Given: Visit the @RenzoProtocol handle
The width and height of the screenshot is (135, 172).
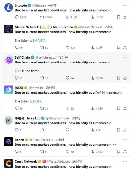Looking at the screenshot, I should 41,140.
